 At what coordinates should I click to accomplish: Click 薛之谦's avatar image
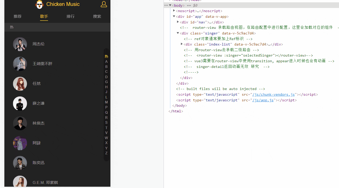click(20, 103)
